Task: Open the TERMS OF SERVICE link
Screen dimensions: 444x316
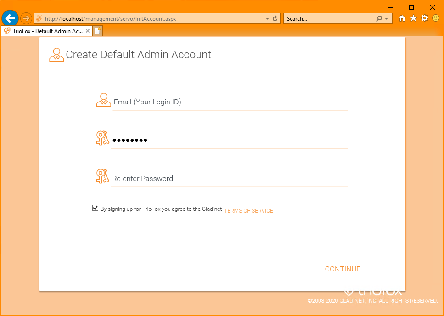Action: click(x=248, y=211)
